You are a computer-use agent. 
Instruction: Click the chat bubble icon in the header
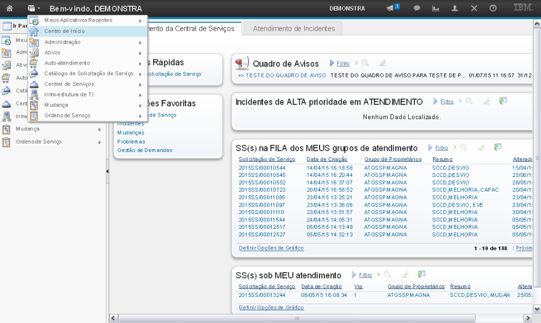coord(417,8)
